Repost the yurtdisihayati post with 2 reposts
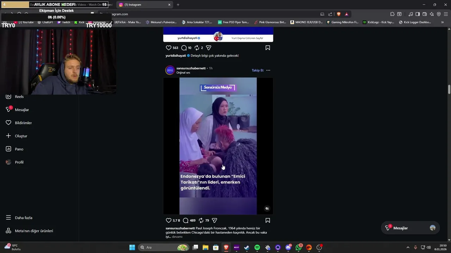451x253 pixels. coord(197,48)
